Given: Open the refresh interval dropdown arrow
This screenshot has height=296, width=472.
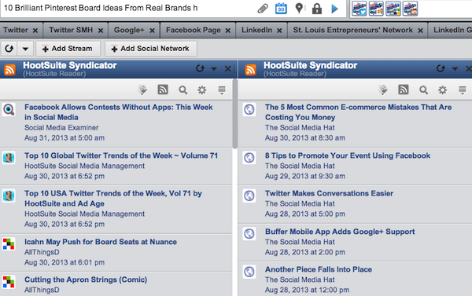Looking at the screenshot, I should tap(25, 49).
